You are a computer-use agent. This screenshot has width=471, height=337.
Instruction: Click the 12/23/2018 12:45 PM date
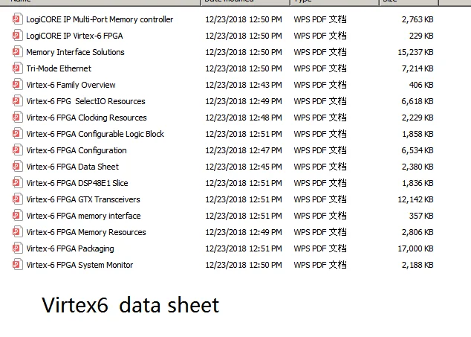coord(244,167)
